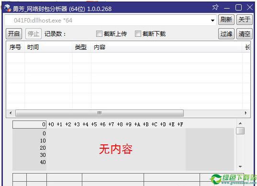
Task: Maximize the packet analyzer window
Action: pyautogui.click(x=238, y=8)
